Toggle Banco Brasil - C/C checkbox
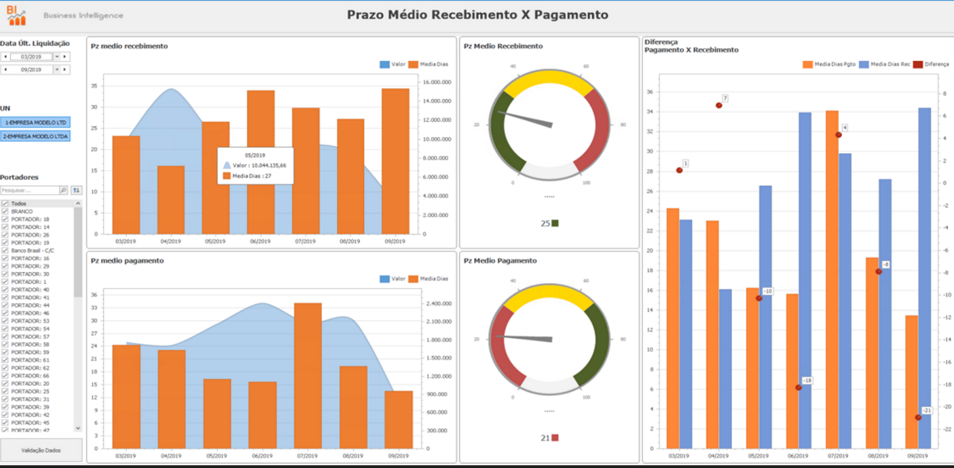 5,250
